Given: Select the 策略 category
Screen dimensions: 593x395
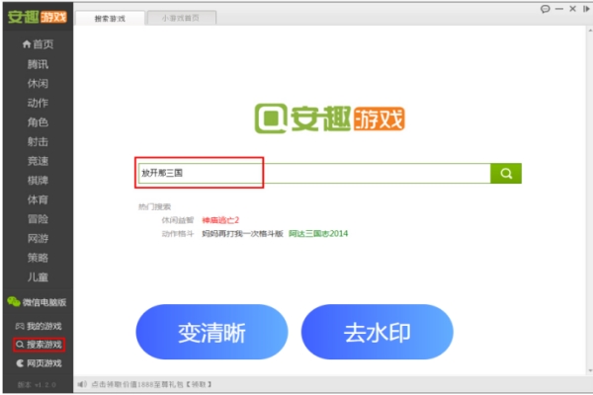Looking at the screenshot, I should tap(38, 258).
